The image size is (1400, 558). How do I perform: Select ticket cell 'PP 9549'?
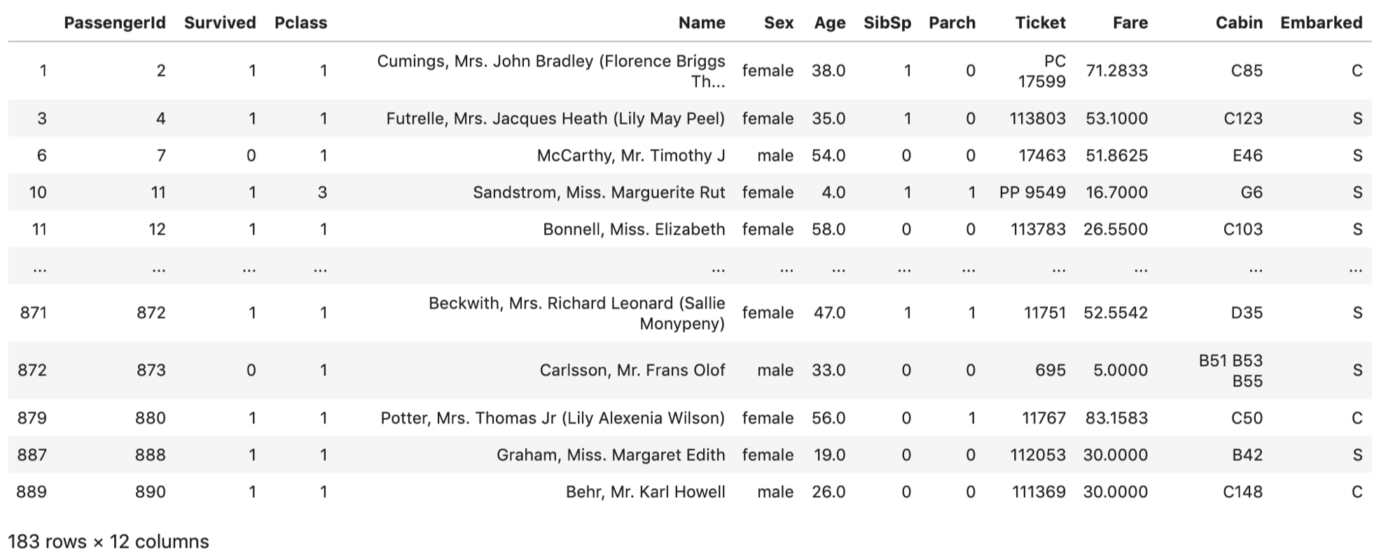coord(1032,193)
